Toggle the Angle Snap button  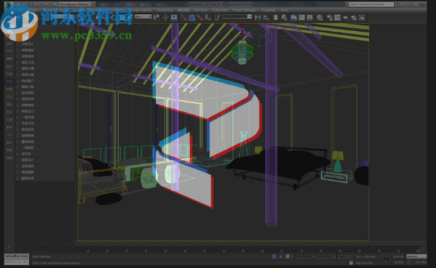pos(192,18)
